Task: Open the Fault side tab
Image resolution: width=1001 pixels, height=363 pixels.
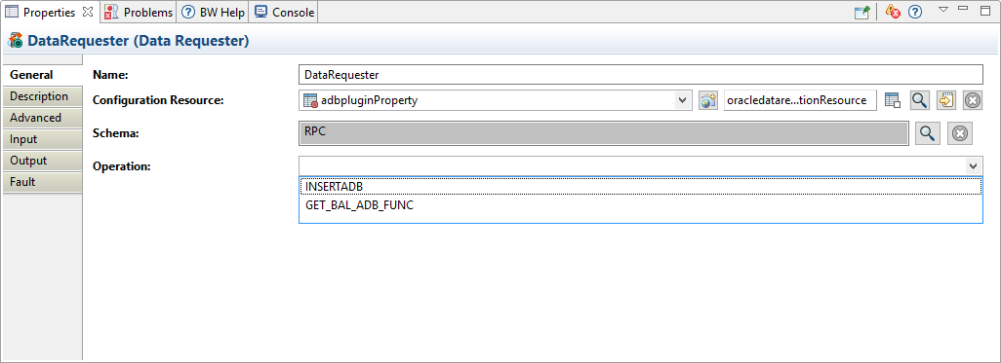Action: pyautogui.click(x=42, y=181)
